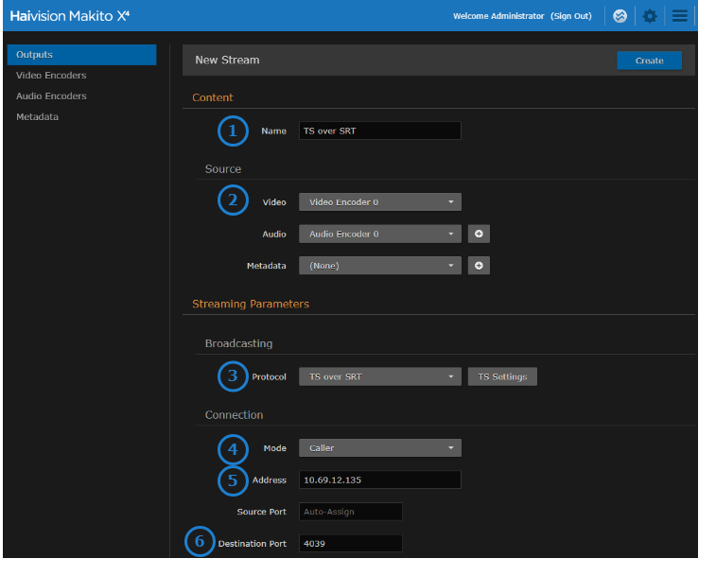Viewport: 716px width, 576px height.
Task: Click the plus icon next to Metadata source
Action: (x=480, y=266)
